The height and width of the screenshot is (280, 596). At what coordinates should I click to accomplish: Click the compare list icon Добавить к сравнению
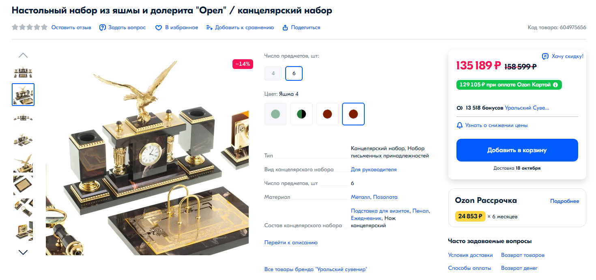pyautogui.click(x=209, y=28)
